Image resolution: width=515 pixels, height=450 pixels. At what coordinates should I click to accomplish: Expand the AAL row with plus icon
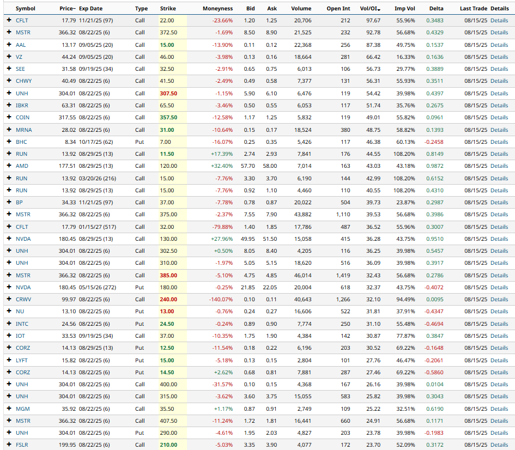[x=9, y=45]
